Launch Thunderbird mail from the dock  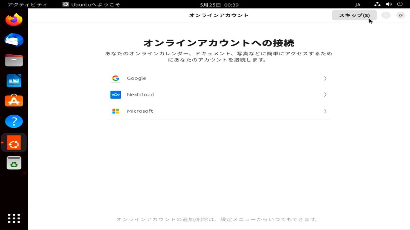[14, 40]
